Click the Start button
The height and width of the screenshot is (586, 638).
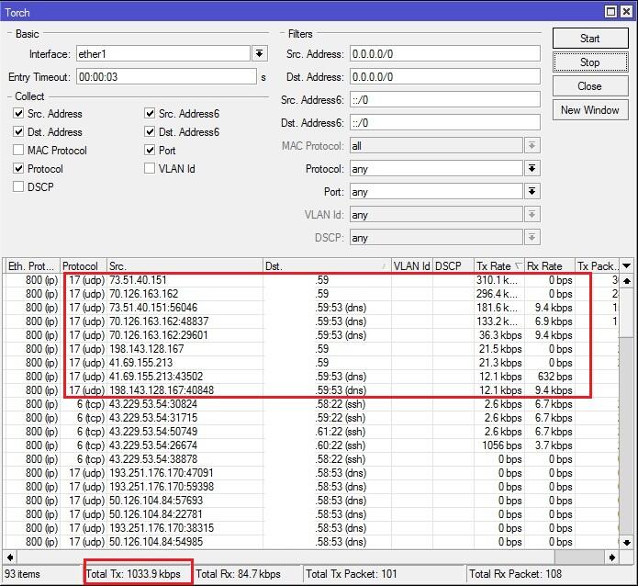tap(589, 39)
